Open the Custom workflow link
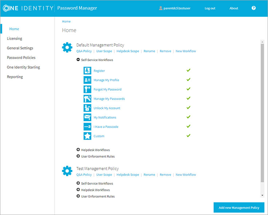The image size is (268, 215). click(x=99, y=136)
